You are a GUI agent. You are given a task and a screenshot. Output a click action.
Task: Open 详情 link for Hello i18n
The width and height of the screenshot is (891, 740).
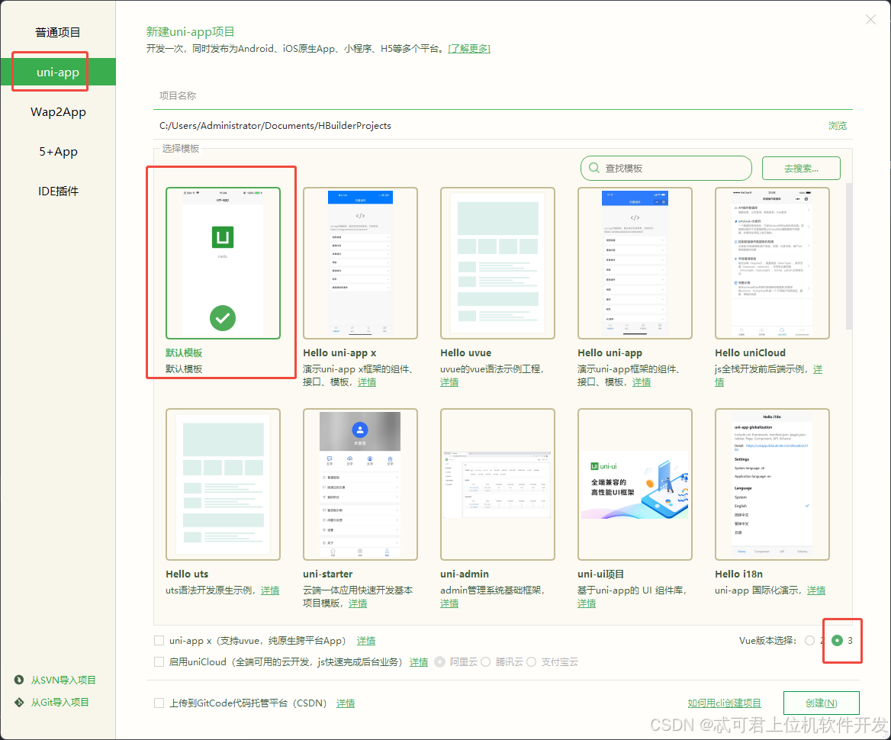point(816,590)
